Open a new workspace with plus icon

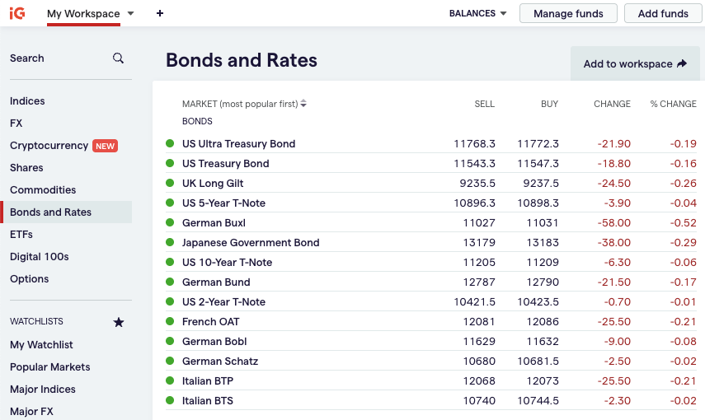click(x=160, y=13)
